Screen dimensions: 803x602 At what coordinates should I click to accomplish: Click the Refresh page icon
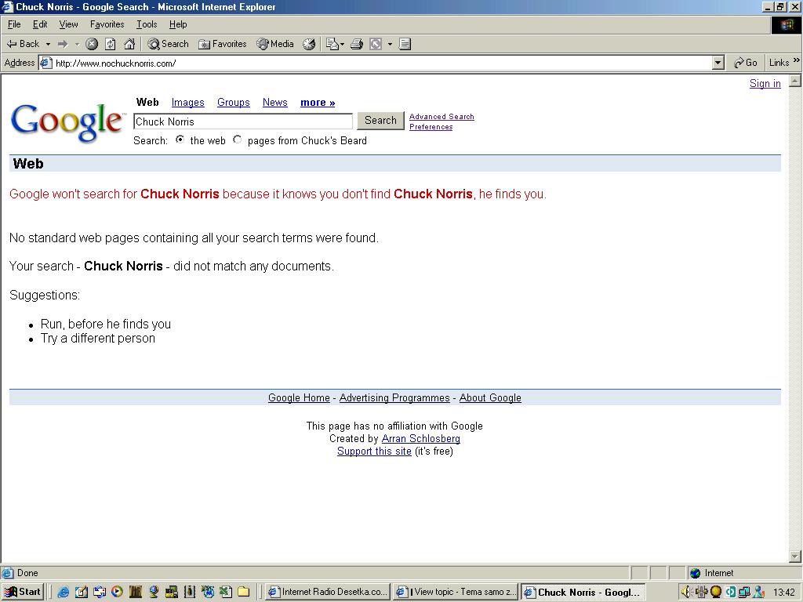tap(111, 44)
